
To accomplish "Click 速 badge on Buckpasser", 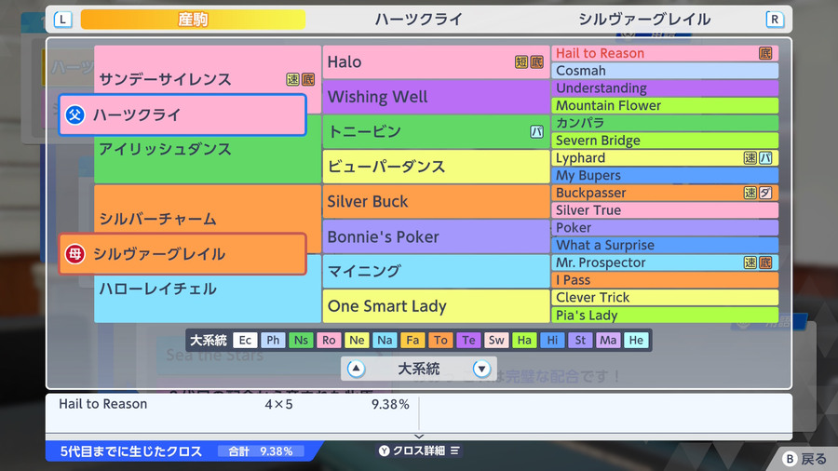I will (x=750, y=193).
